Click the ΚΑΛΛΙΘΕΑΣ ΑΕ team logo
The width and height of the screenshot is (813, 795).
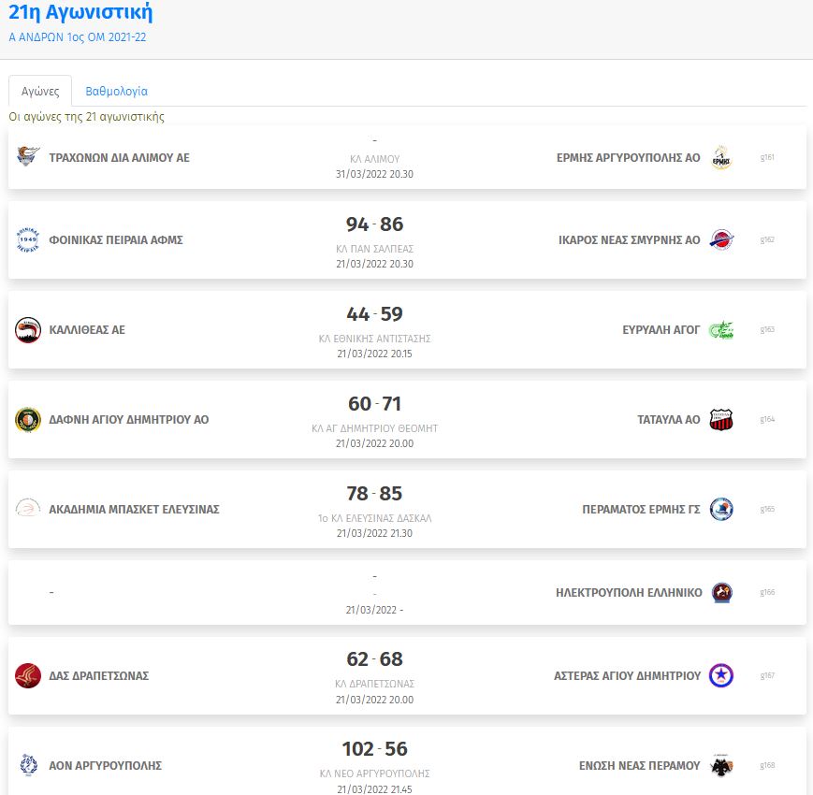[x=28, y=329]
